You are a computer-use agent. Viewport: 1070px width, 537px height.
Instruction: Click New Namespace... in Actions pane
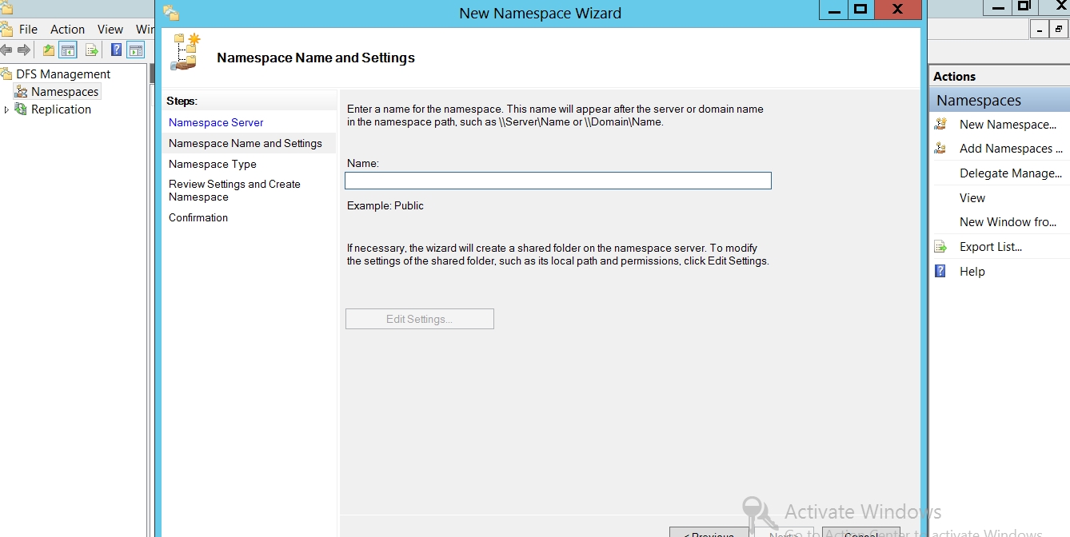click(1008, 125)
